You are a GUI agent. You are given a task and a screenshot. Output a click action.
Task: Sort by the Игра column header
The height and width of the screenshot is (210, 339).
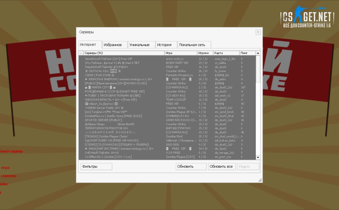coord(181,53)
